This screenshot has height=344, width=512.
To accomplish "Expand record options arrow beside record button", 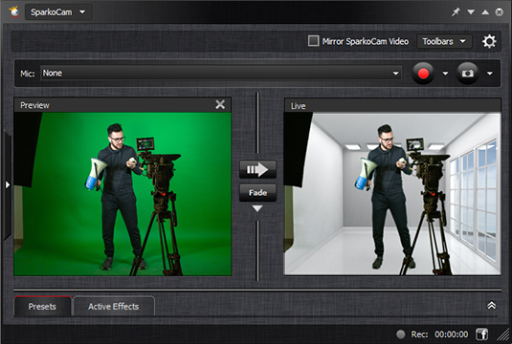I will [x=445, y=74].
